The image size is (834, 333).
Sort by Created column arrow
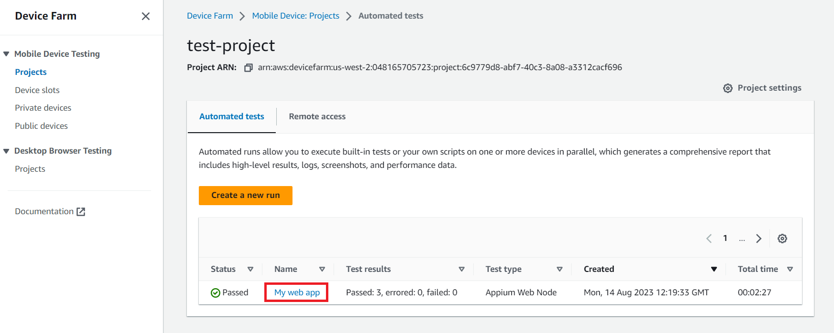point(714,270)
